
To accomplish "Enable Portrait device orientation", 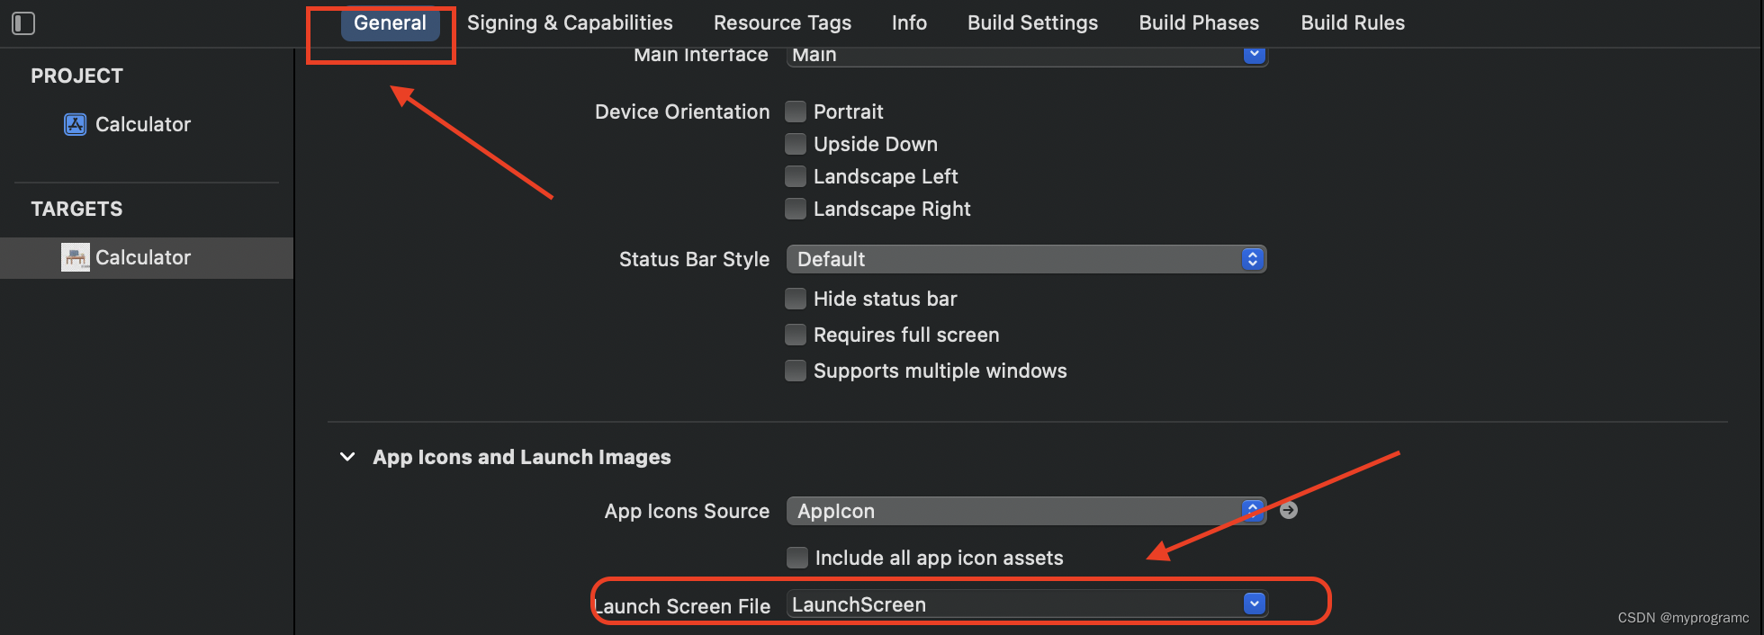I will click(x=796, y=111).
